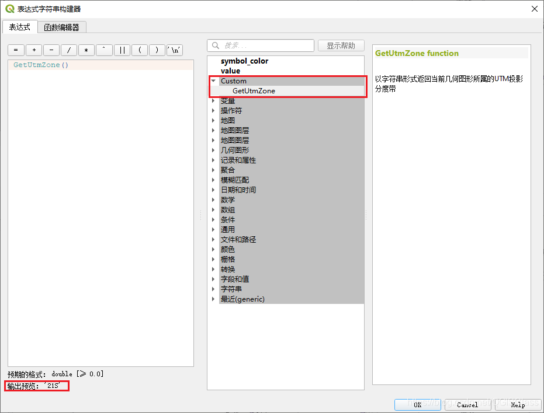Insert the minus operator

51,50
